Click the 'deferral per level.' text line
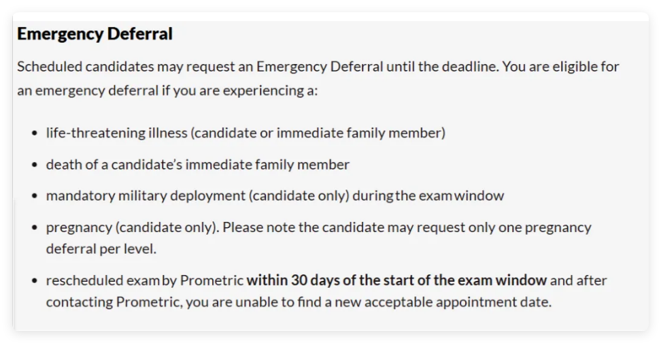Viewport: 661px width, 343px height. (x=101, y=249)
